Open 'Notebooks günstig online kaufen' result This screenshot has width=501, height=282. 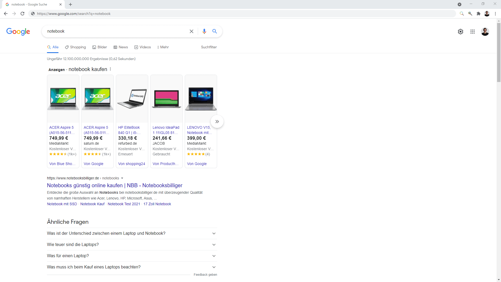(x=115, y=185)
